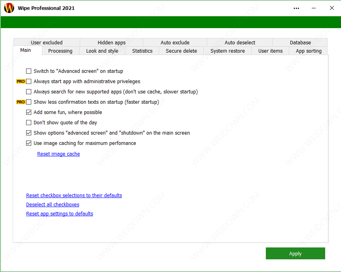Switch to the System restore tab
341x272 pixels.
[x=227, y=51]
